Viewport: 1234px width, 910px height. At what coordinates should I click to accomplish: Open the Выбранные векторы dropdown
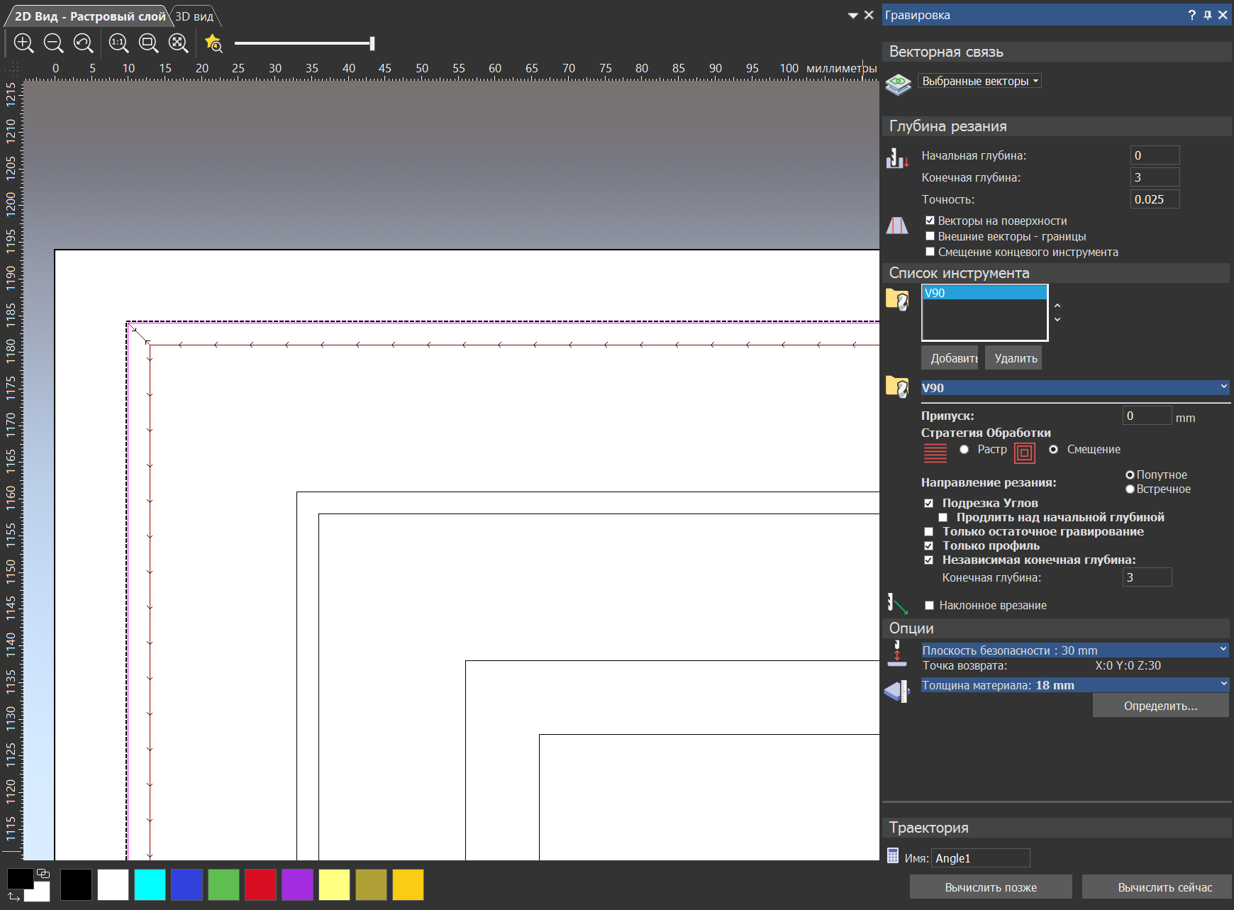coord(979,81)
